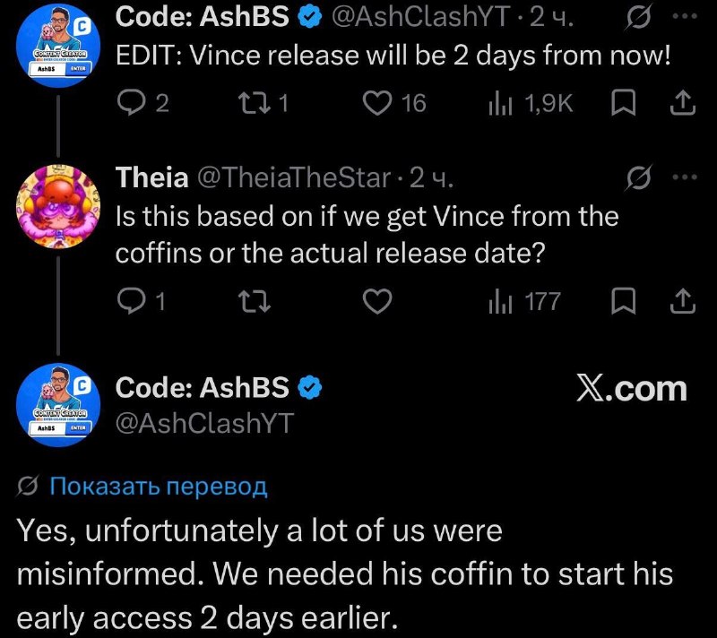
Task: Click Показать перевод translation link
Action: [x=159, y=486]
